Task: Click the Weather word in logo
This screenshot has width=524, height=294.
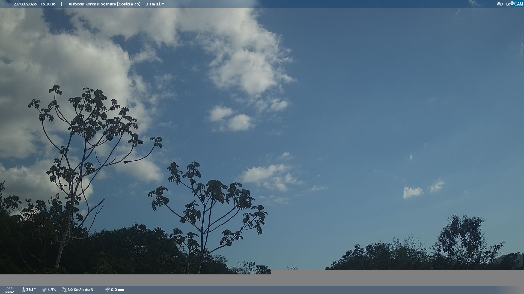Action: [x=503, y=4]
